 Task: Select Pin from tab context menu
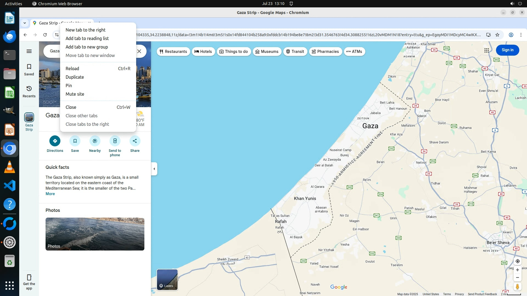pos(69,86)
